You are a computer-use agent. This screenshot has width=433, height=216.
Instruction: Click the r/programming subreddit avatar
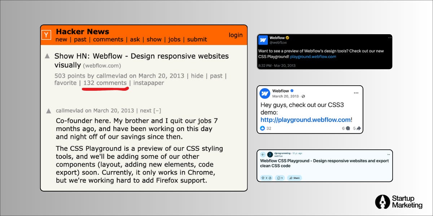tap(270, 154)
